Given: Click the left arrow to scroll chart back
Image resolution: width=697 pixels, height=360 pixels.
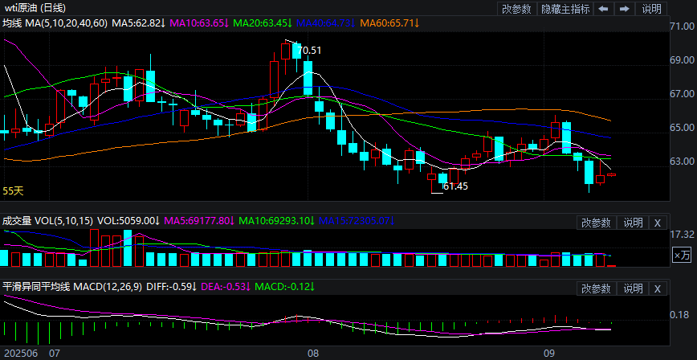Looking at the screenshot, I should [603, 9].
